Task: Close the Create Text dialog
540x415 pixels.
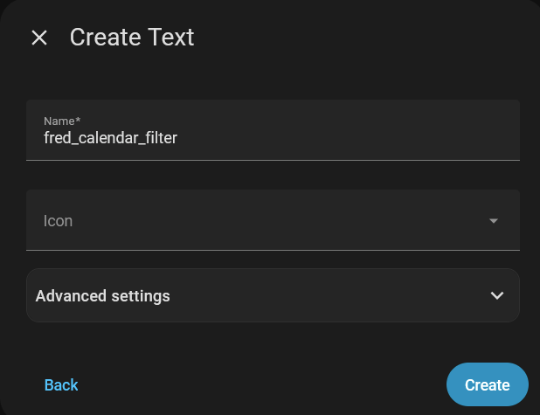Action: tap(39, 38)
